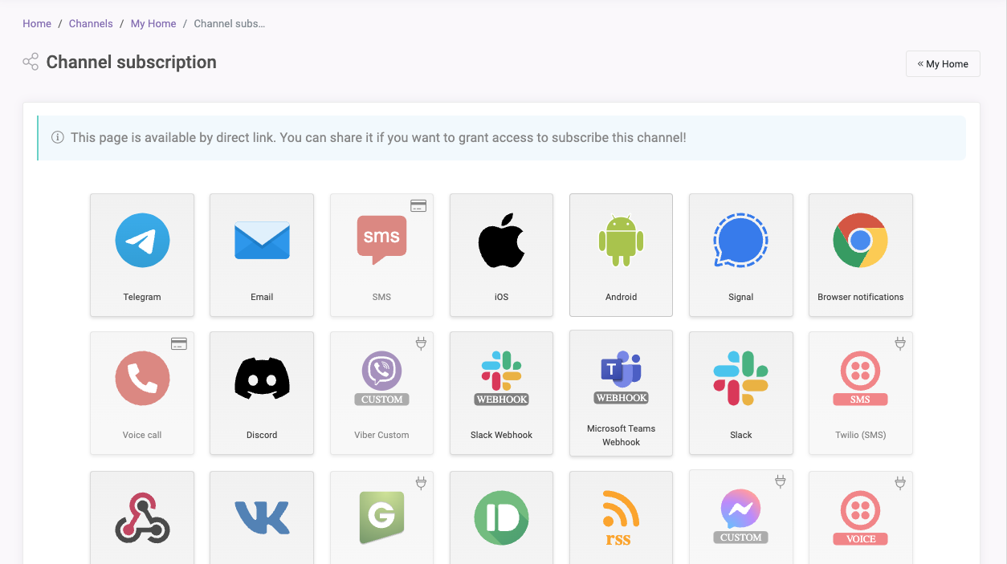The width and height of the screenshot is (1007, 564).
Task: Choose the Android robot card
Action: tap(621, 255)
